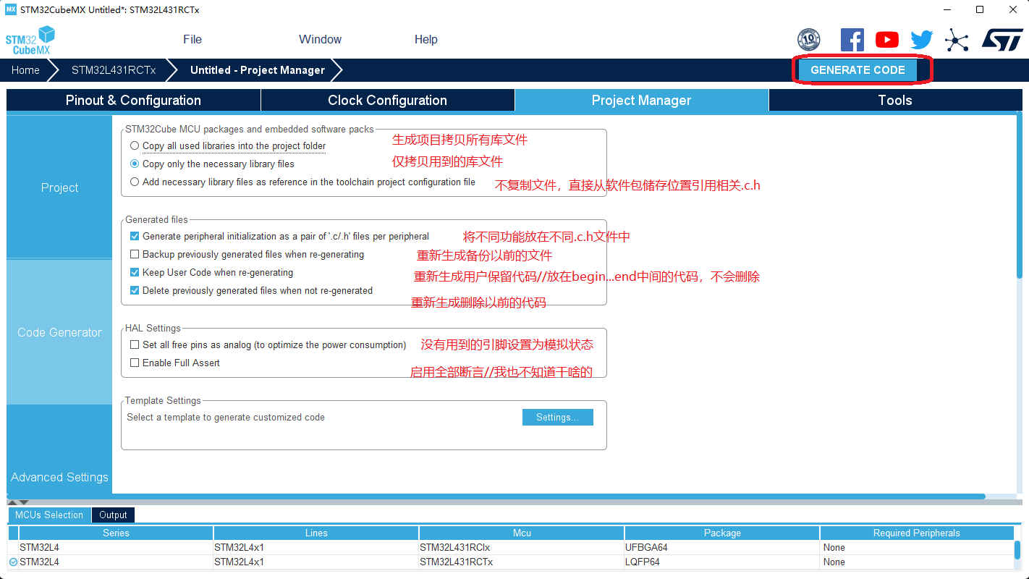Viewport: 1029px width, 579px height.
Task: Maximize the STM32CubeMX window
Action: coord(980,9)
